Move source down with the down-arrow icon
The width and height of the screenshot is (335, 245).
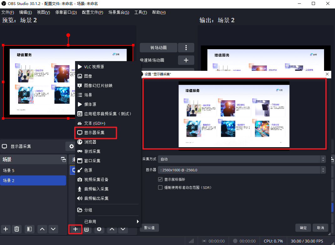123,229
